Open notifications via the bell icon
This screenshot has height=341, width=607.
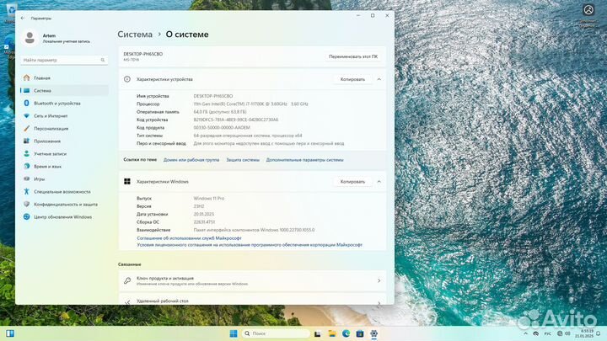coord(599,333)
